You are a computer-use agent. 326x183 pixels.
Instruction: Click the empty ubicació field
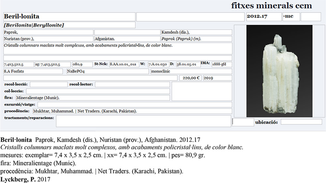301,122
